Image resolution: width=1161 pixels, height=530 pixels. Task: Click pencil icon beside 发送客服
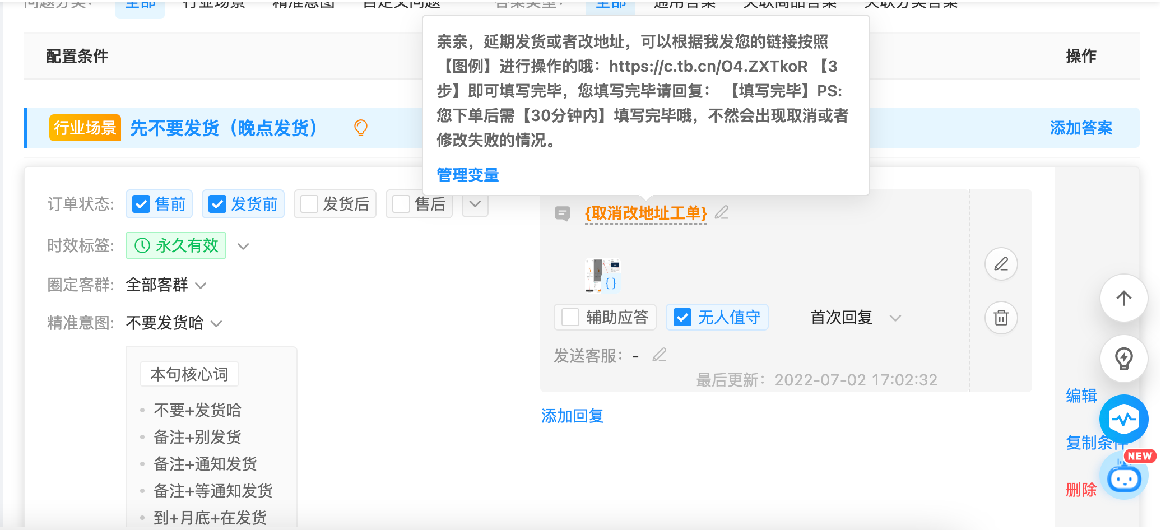(x=660, y=355)
